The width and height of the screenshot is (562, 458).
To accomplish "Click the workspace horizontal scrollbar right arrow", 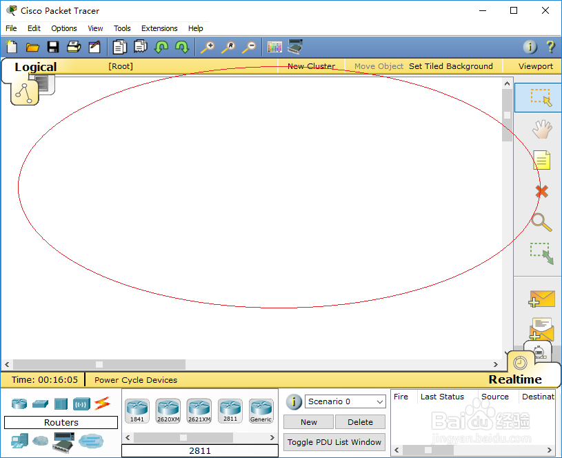I will click(496, 364).
